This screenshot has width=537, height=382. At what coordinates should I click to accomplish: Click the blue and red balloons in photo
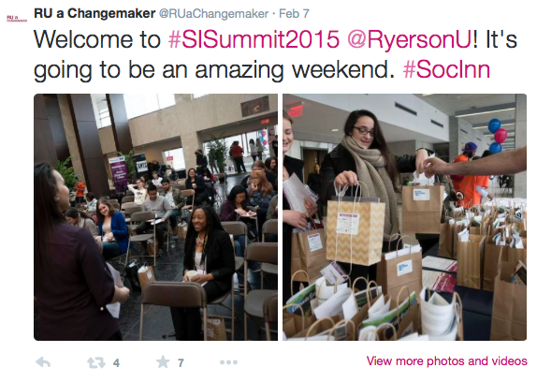tap(498, 136)
